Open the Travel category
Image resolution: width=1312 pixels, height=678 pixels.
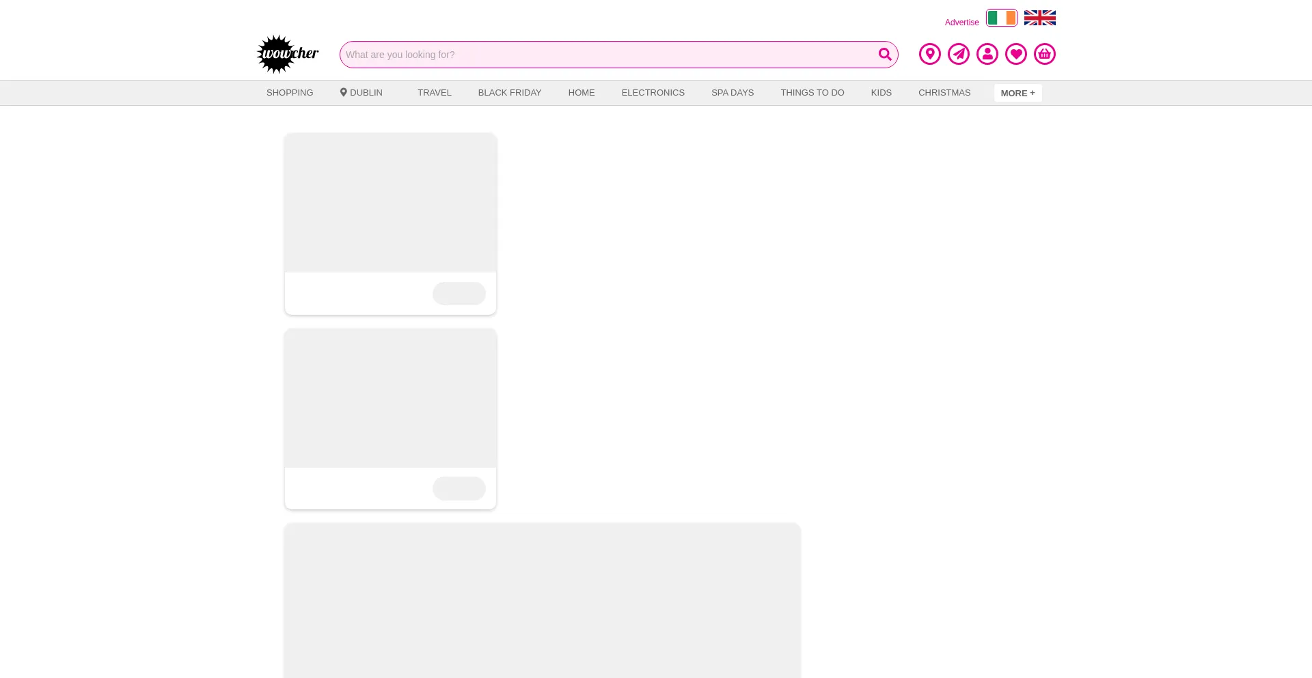(435, 93)
